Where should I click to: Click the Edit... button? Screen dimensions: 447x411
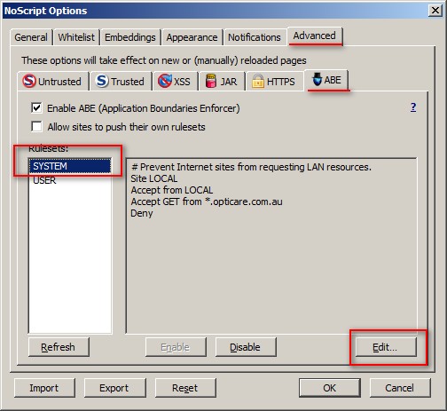pos(386,347)
